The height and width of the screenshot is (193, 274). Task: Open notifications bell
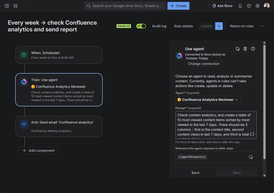(x=240, y=6)
